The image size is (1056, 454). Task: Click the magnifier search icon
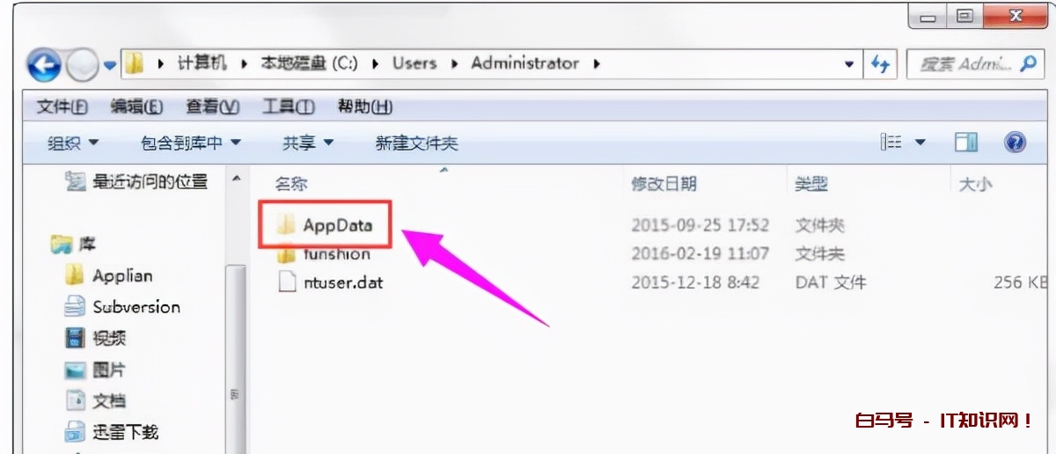1028,63
